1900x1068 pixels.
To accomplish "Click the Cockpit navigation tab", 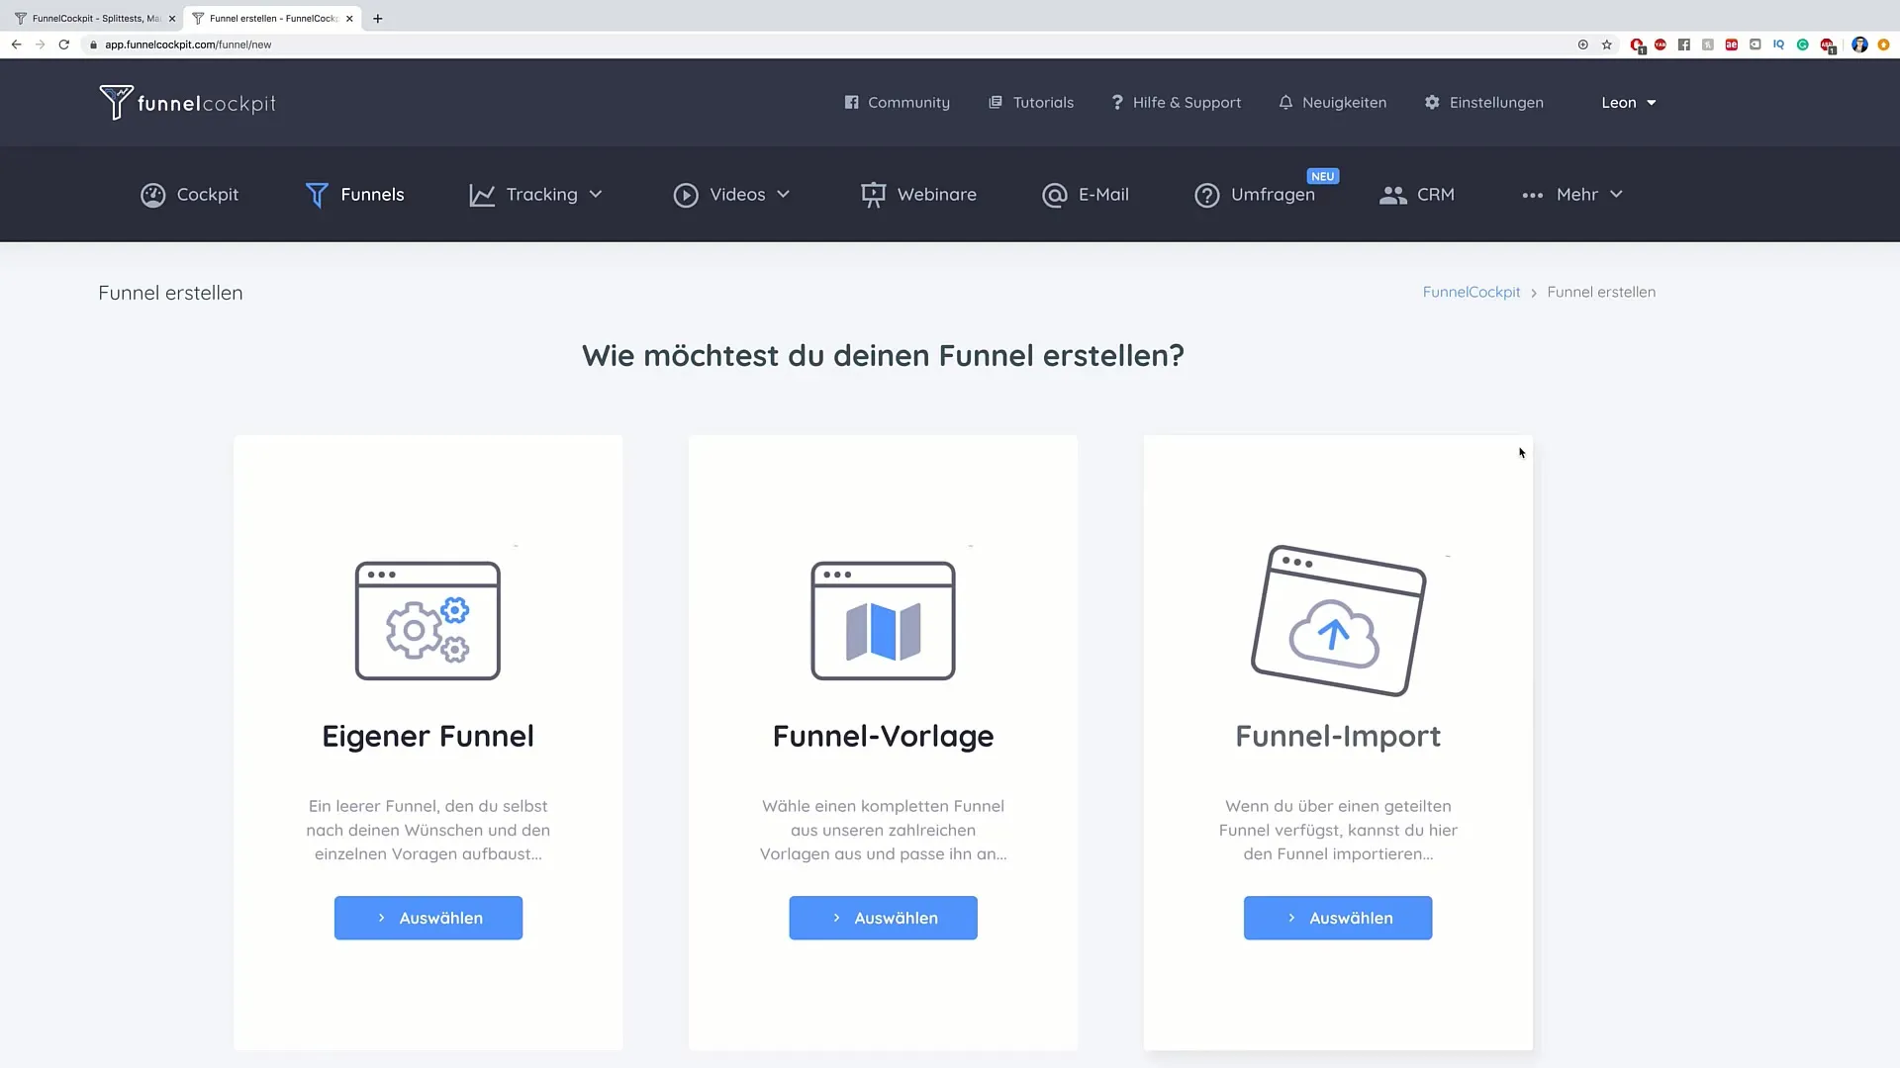I will 189,194.
